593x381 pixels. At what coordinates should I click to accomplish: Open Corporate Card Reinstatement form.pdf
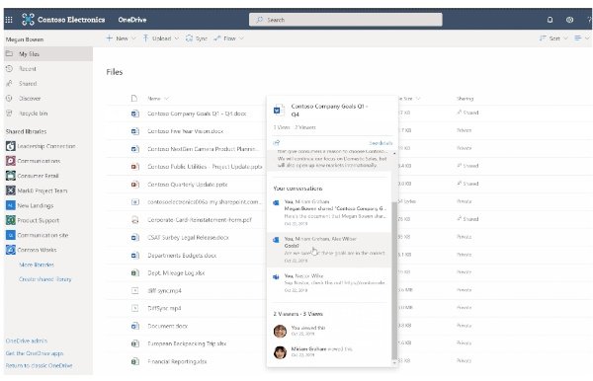200,220
